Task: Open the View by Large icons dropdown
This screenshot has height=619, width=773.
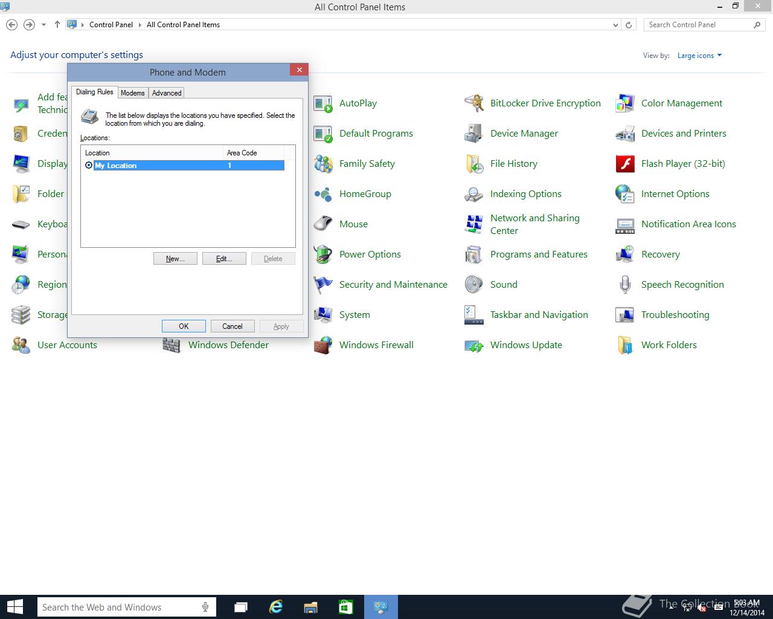Action: coord(699,56)
